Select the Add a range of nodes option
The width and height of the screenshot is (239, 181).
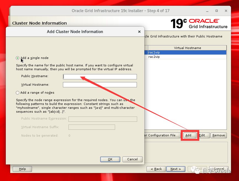pyautogui.click(x=17, y=93)
